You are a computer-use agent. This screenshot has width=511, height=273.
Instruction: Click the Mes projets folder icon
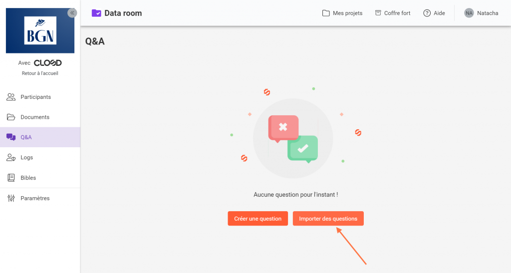326,13
